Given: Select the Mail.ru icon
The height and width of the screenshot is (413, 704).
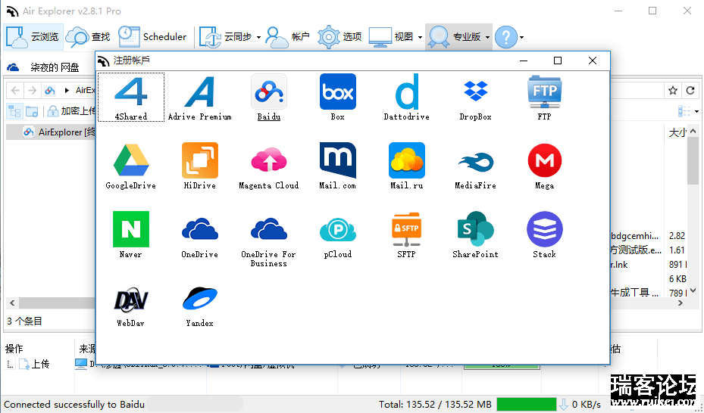Looking at the screenshot, I should [406, 161].
